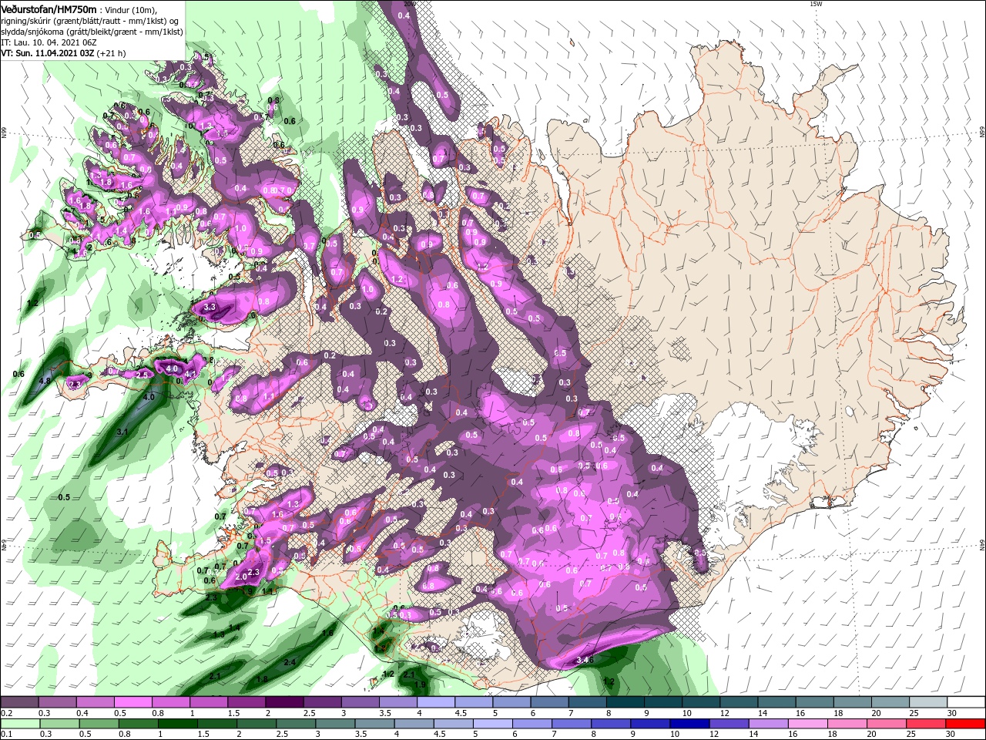Click the upper legend swatch starting at 0.2

pyautogui.click(x=19, y=702)
